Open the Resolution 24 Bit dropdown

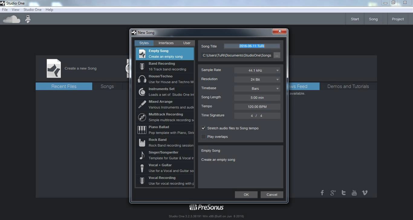tap(257, 79)
